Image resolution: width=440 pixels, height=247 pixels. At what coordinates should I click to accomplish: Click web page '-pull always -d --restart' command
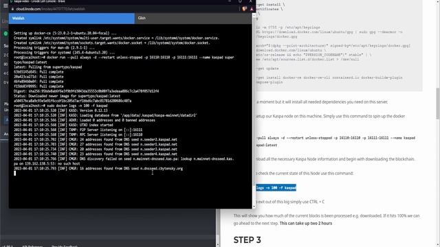335,138
